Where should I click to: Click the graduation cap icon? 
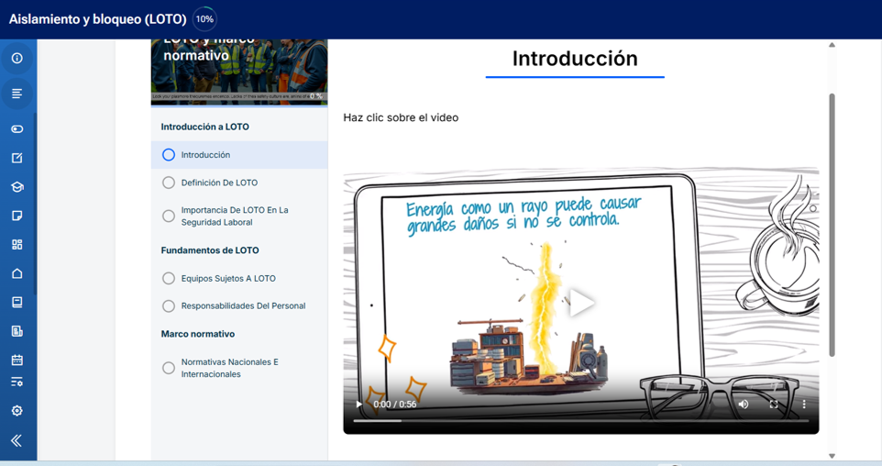click(x=17, y=187)
